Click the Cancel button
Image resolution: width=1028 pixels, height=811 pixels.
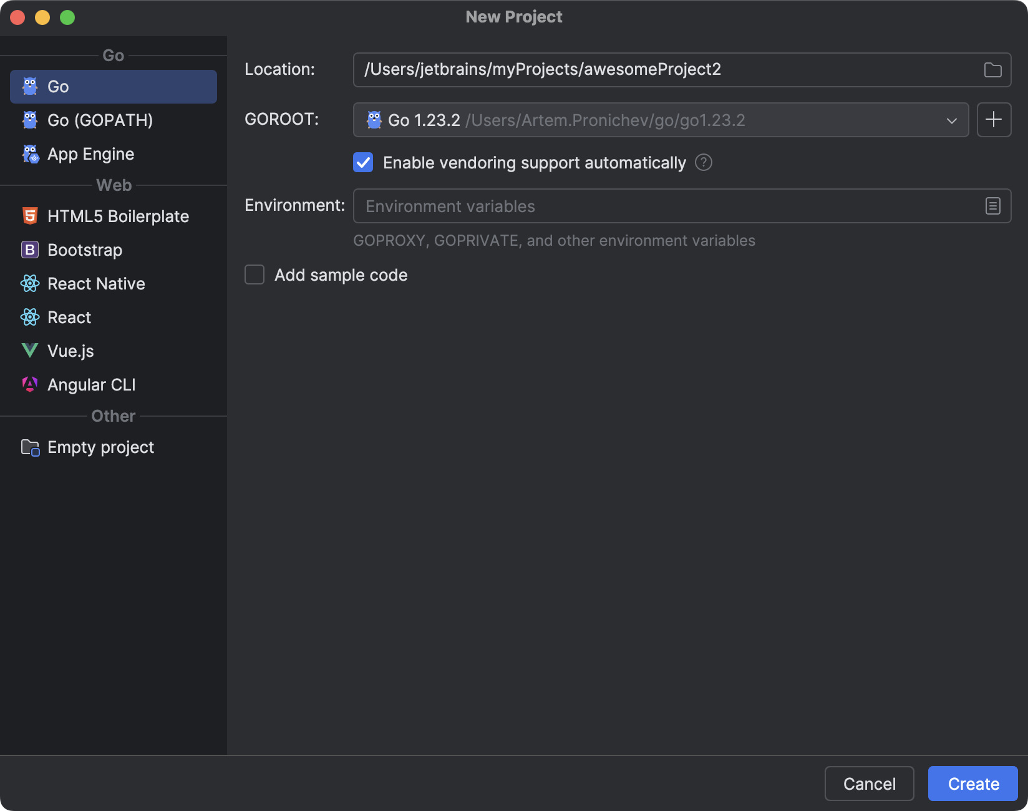[x=869, y=784]
